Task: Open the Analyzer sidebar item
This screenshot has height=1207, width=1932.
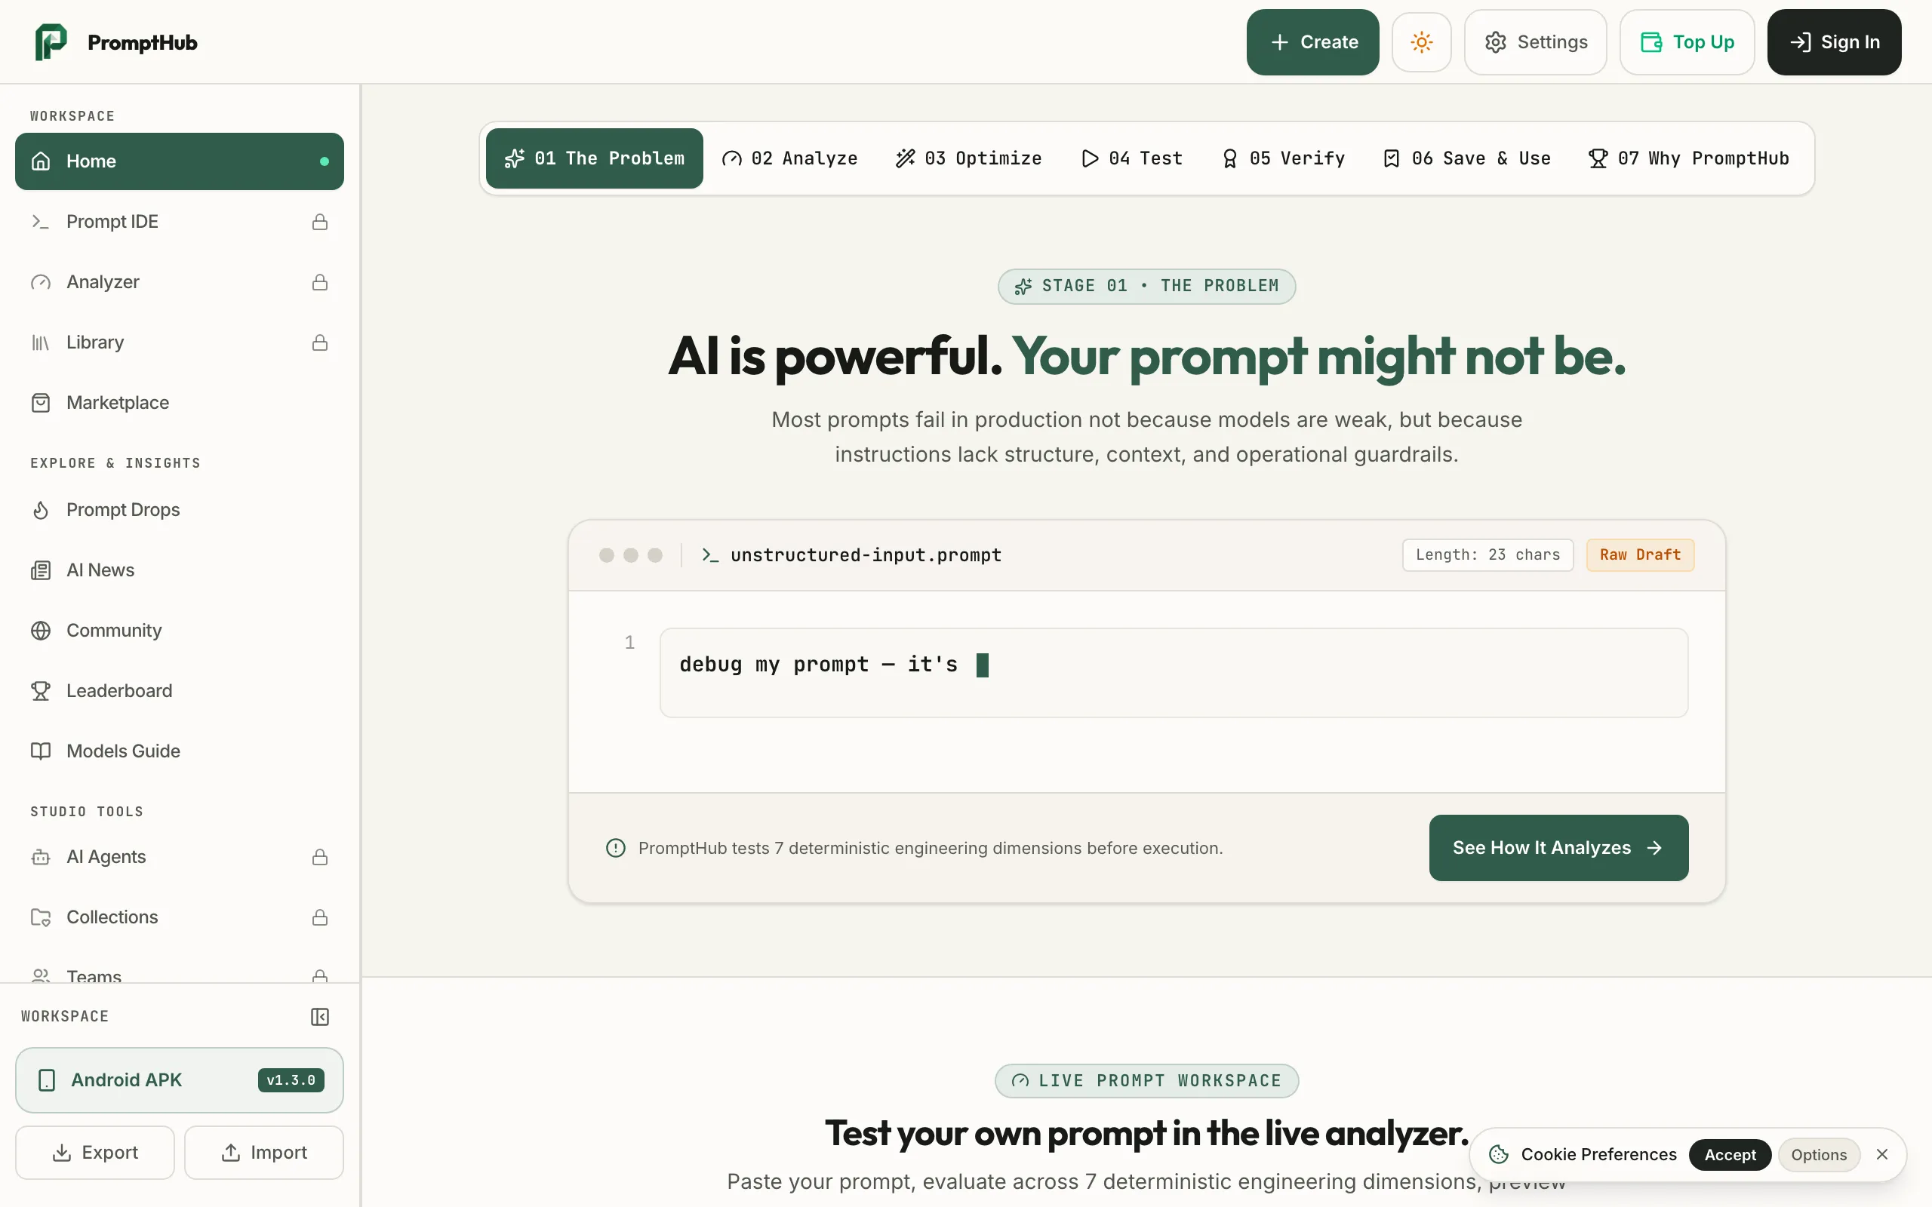Action: coord(179,282)
